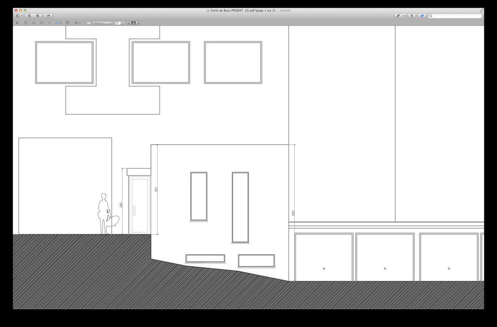The height and width of the screenshot is (327, 497).
Task: Click the zoom out magnifier button
Action: [x=29, y=16]
